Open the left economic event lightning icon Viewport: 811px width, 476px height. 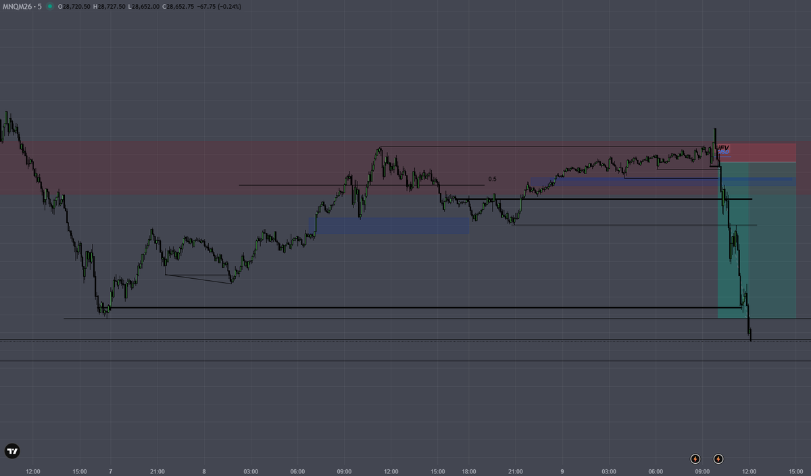(695, 459)
